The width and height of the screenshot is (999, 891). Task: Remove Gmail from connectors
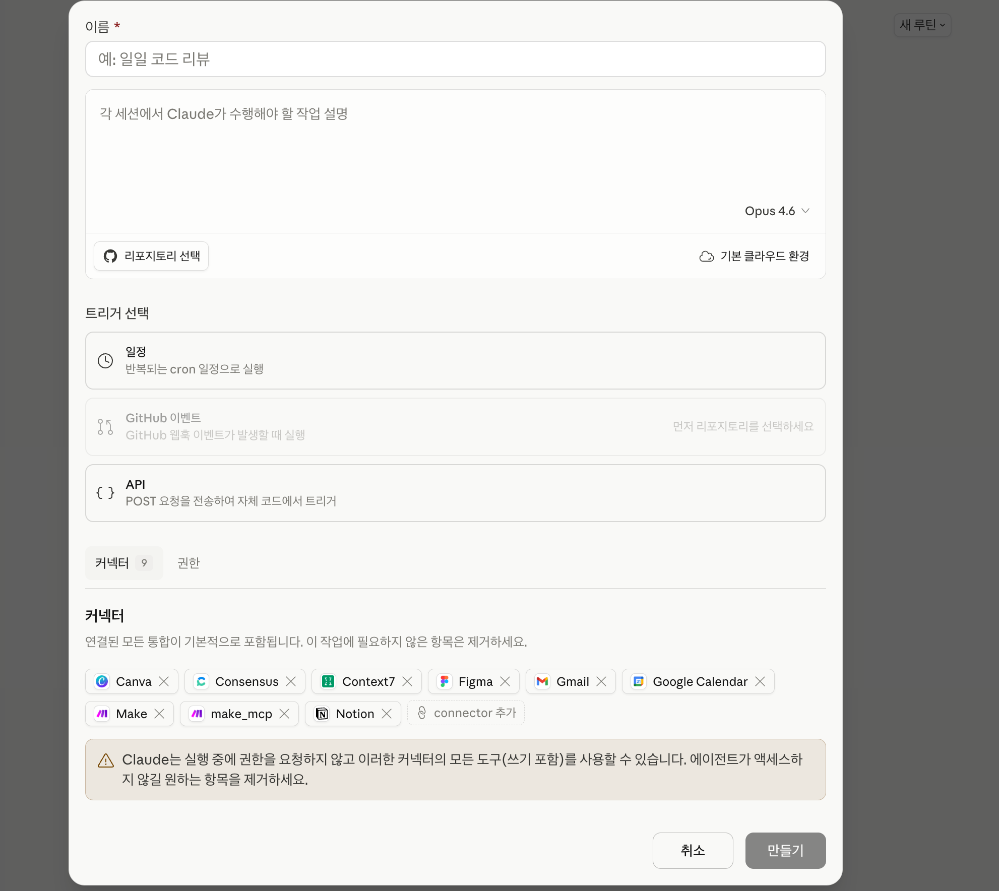point(601,681)
